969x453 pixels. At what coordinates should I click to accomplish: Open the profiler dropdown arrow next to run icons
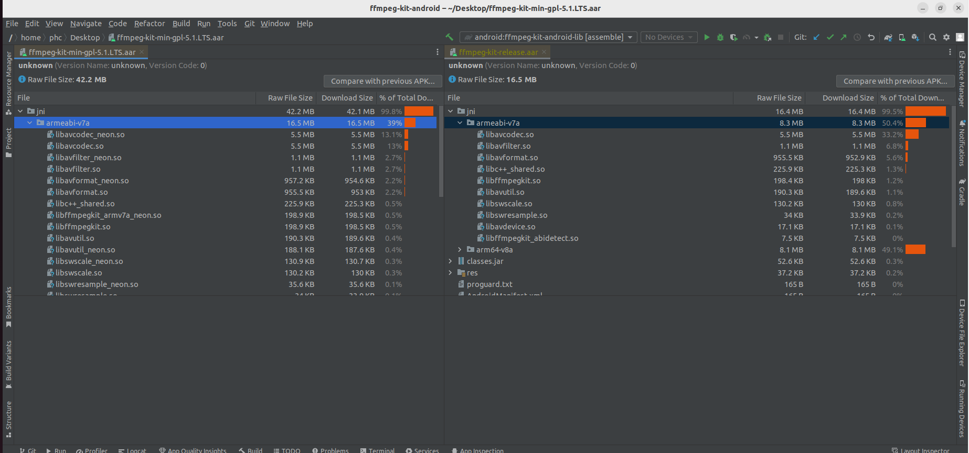click(756, 38)
